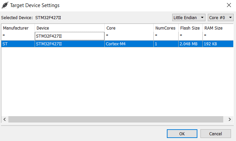This screenshot has height=141, width=236.
Task: Click the Flash Size filter field
Action: (x=190, y=36)
